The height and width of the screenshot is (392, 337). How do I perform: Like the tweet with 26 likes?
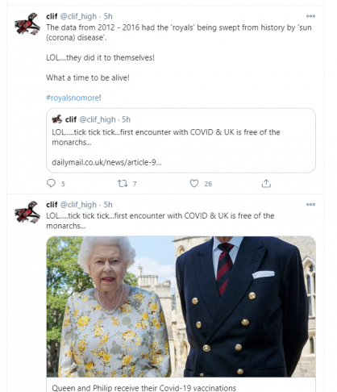point(194,183)
